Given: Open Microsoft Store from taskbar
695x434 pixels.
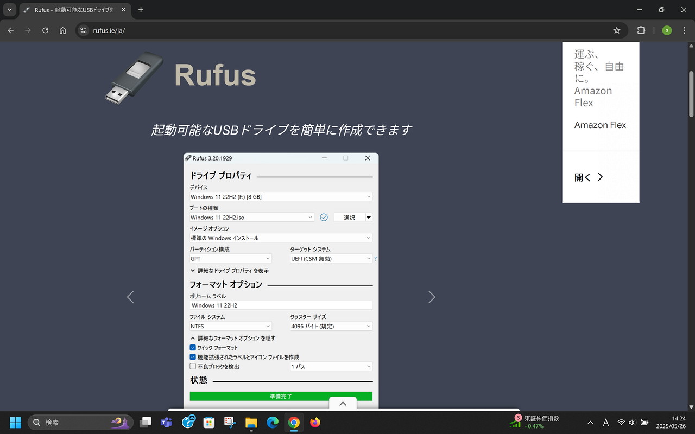Looking at the screenshot, I should pos(208,422).
